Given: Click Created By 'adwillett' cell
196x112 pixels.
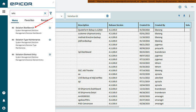Looking at the screenshot, I should click(x=169, y=78).
